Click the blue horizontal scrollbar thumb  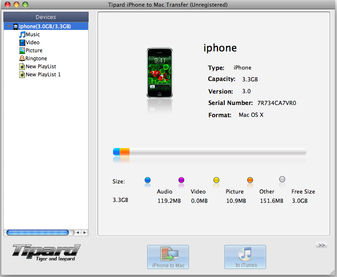(38, 232)
